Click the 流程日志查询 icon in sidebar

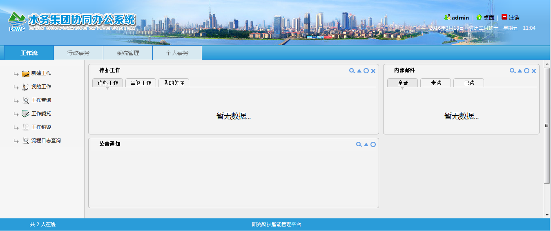pyautogui.click(x=26, y=141)
